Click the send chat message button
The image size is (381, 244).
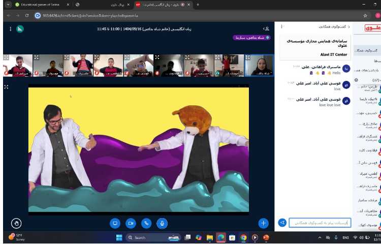point(282,223)
